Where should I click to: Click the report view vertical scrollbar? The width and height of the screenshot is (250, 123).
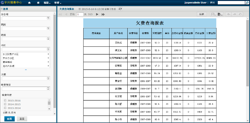[247, 53]
